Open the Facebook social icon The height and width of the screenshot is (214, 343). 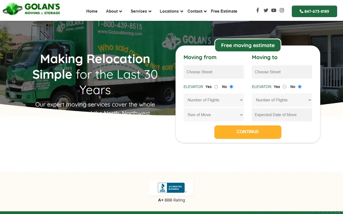(x=258, y=10)
